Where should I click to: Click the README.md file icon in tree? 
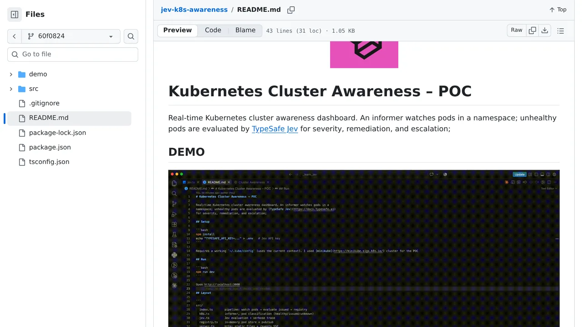22,118
